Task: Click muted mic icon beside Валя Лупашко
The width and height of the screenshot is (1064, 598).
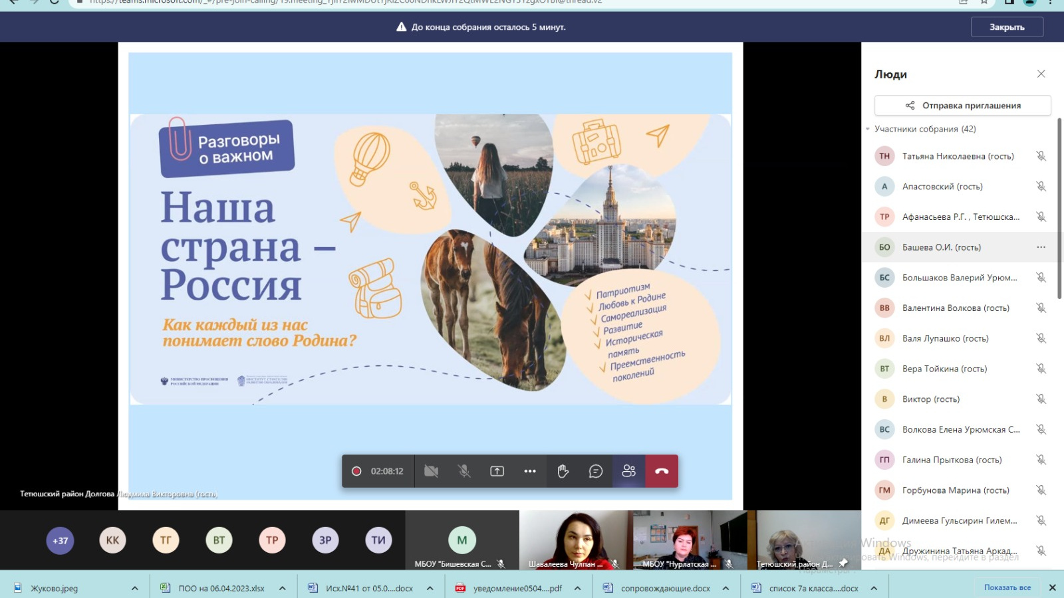Action: [1041, 338]
